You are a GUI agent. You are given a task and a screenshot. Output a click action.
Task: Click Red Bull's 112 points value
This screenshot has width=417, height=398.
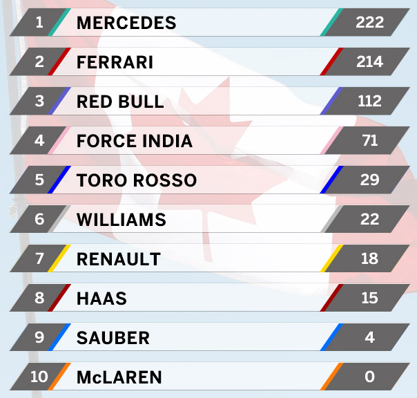pyautogui.click(x=369, y=101)
